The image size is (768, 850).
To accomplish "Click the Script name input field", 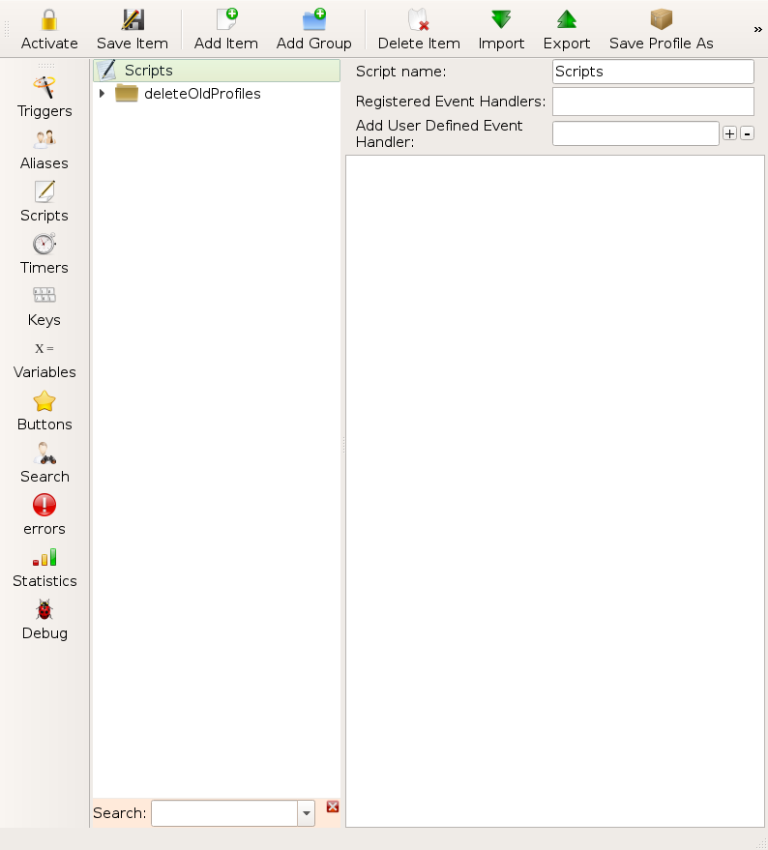I will pyautogui.click(x=653, y=72).
